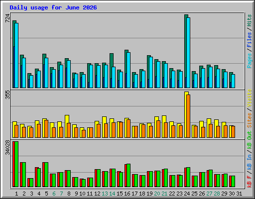Click the day 1 green kB Out bar
Screen dimensions: 255x199
click(16, 164)
